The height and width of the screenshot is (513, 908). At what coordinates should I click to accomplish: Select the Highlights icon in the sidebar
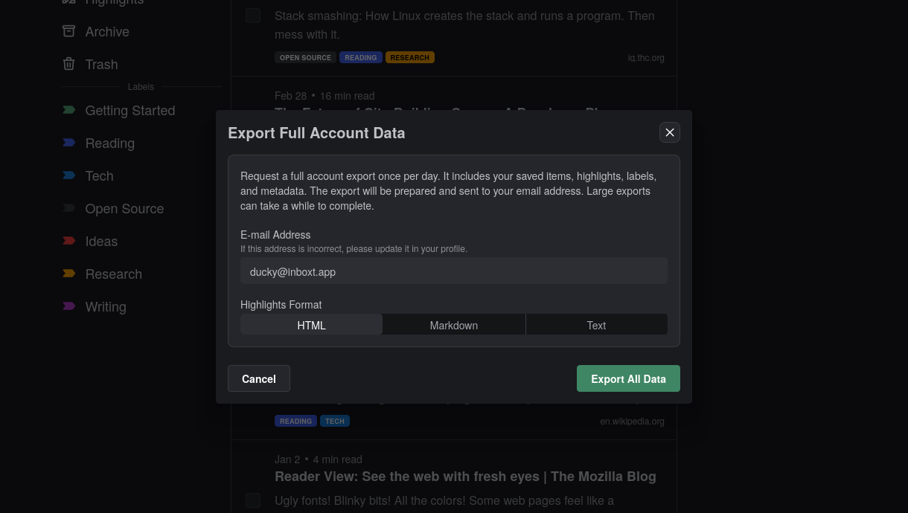click(x=69, y=1)
